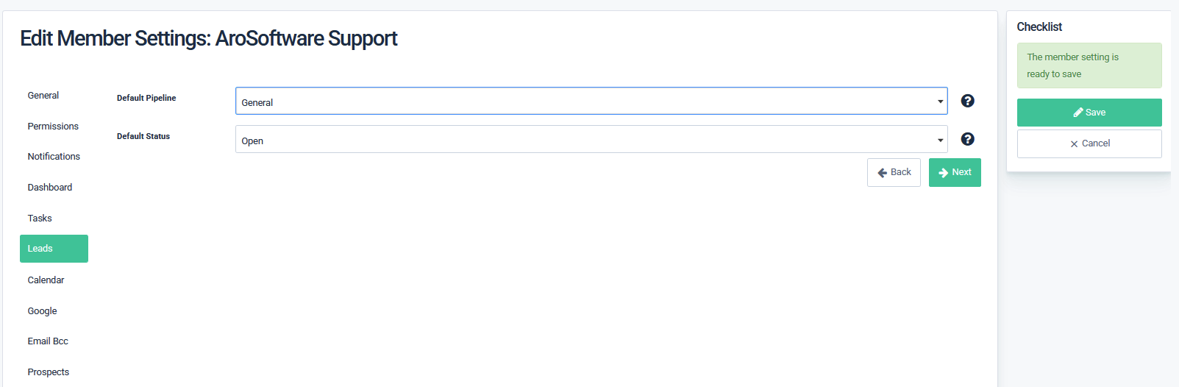
Task: Open the Default Pipeline dropdown
Action: click(x=591, y=102)
